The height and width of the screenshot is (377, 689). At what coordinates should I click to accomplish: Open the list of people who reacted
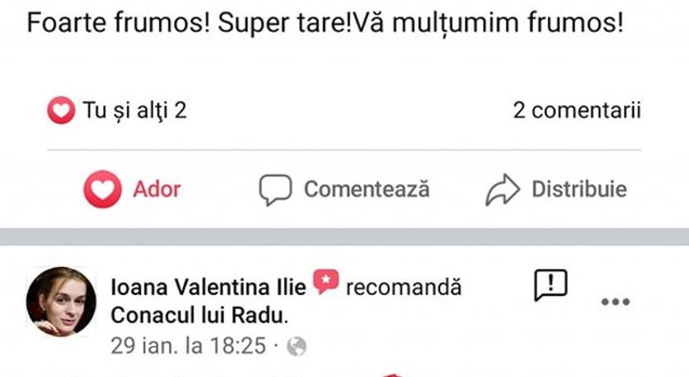click(x=134, y=110)
